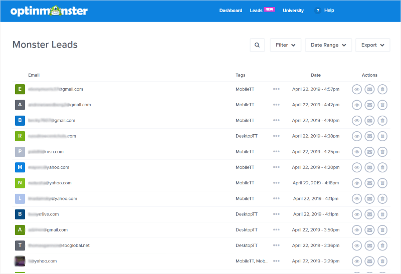Screen dimensions: 401x274
Task: Open the University link
Action: coord(293,11)
